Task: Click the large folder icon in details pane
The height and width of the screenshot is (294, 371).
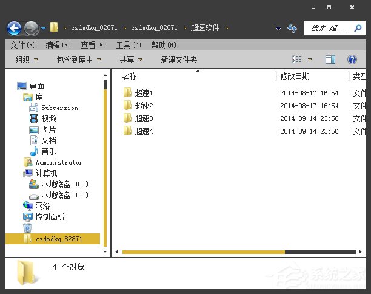Action: [x=27, y=273]
